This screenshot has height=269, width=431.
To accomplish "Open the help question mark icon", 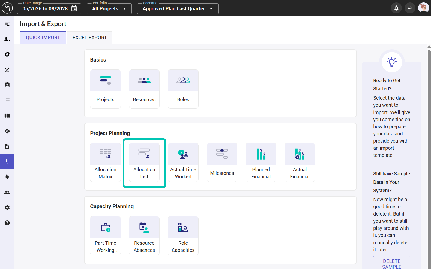I will click(7, 223).
